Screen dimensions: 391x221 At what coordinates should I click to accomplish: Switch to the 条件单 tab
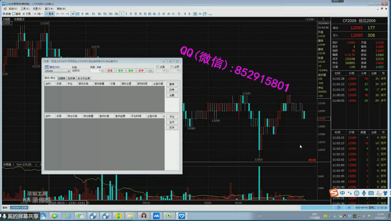click(x=71, y=78)
